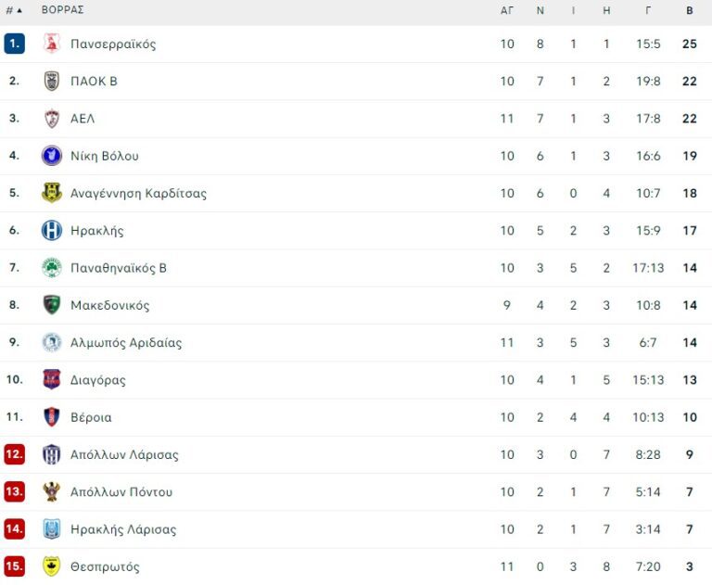The image size is (712, 585).
Task: Click the red rank 12 relegation badge
Action: click(14, 454)
